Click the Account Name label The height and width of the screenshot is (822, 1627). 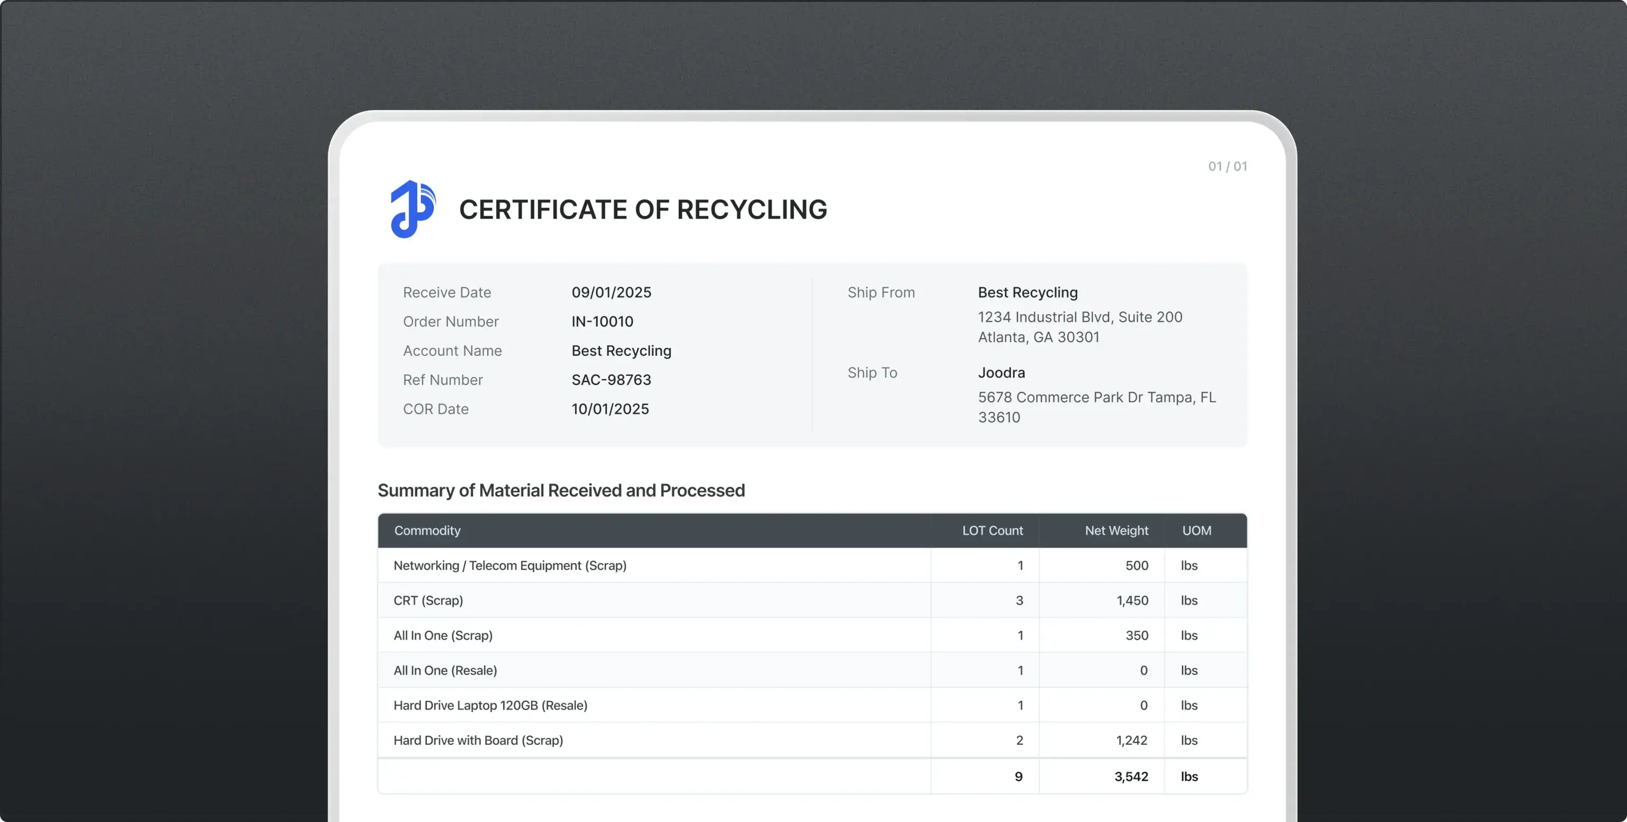tap(452, 350)
